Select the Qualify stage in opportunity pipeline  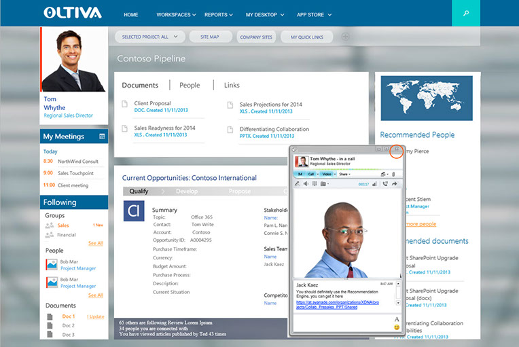tap(139, 191)
